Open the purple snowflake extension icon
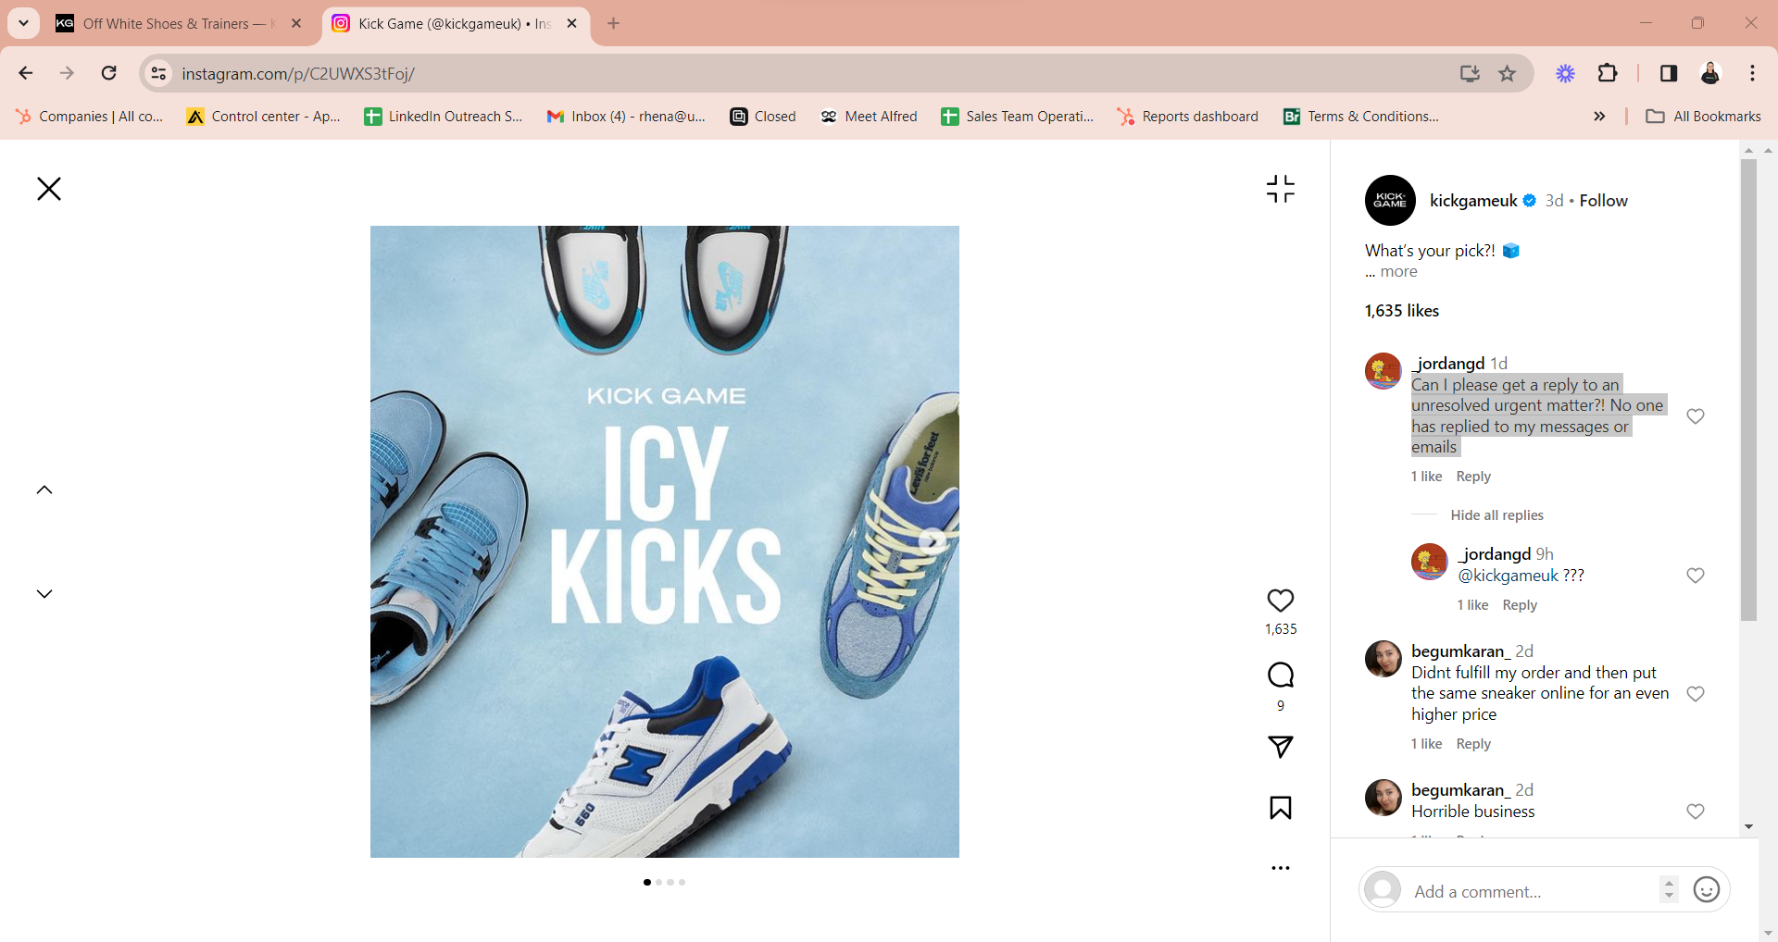The height and width of the screenshot is (942, 1778). [x=1565, y=73]
